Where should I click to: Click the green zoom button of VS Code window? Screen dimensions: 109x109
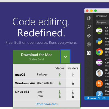95,11
